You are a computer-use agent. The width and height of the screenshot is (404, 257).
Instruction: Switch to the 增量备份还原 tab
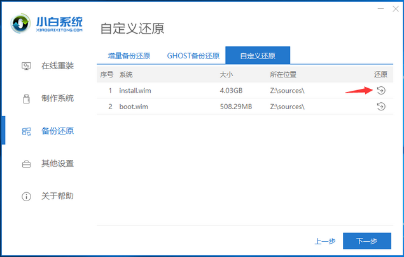coord(129,56)
